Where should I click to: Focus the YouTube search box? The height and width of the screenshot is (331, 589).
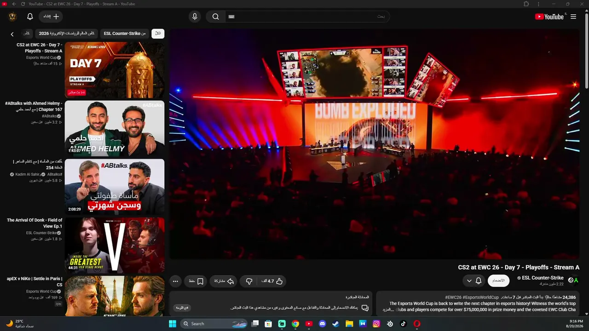(307, 17)
